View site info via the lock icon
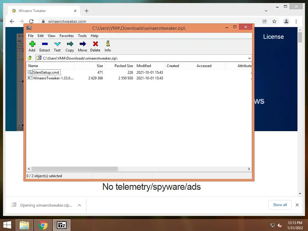The width and height of the screenshot is (308, 231). (x=43, y=21)
